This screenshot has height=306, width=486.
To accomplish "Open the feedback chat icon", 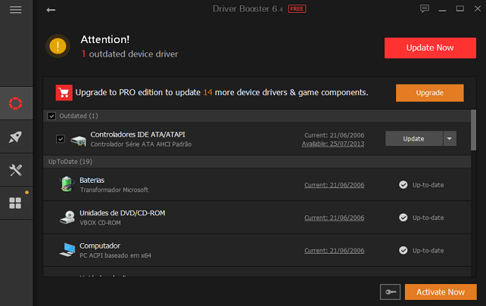I will [425, 8].
